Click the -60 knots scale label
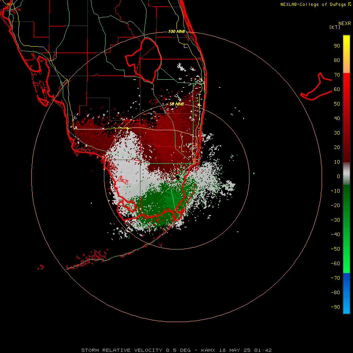The width and height of the screenshot is (353, 353). [x=335, y=264]
